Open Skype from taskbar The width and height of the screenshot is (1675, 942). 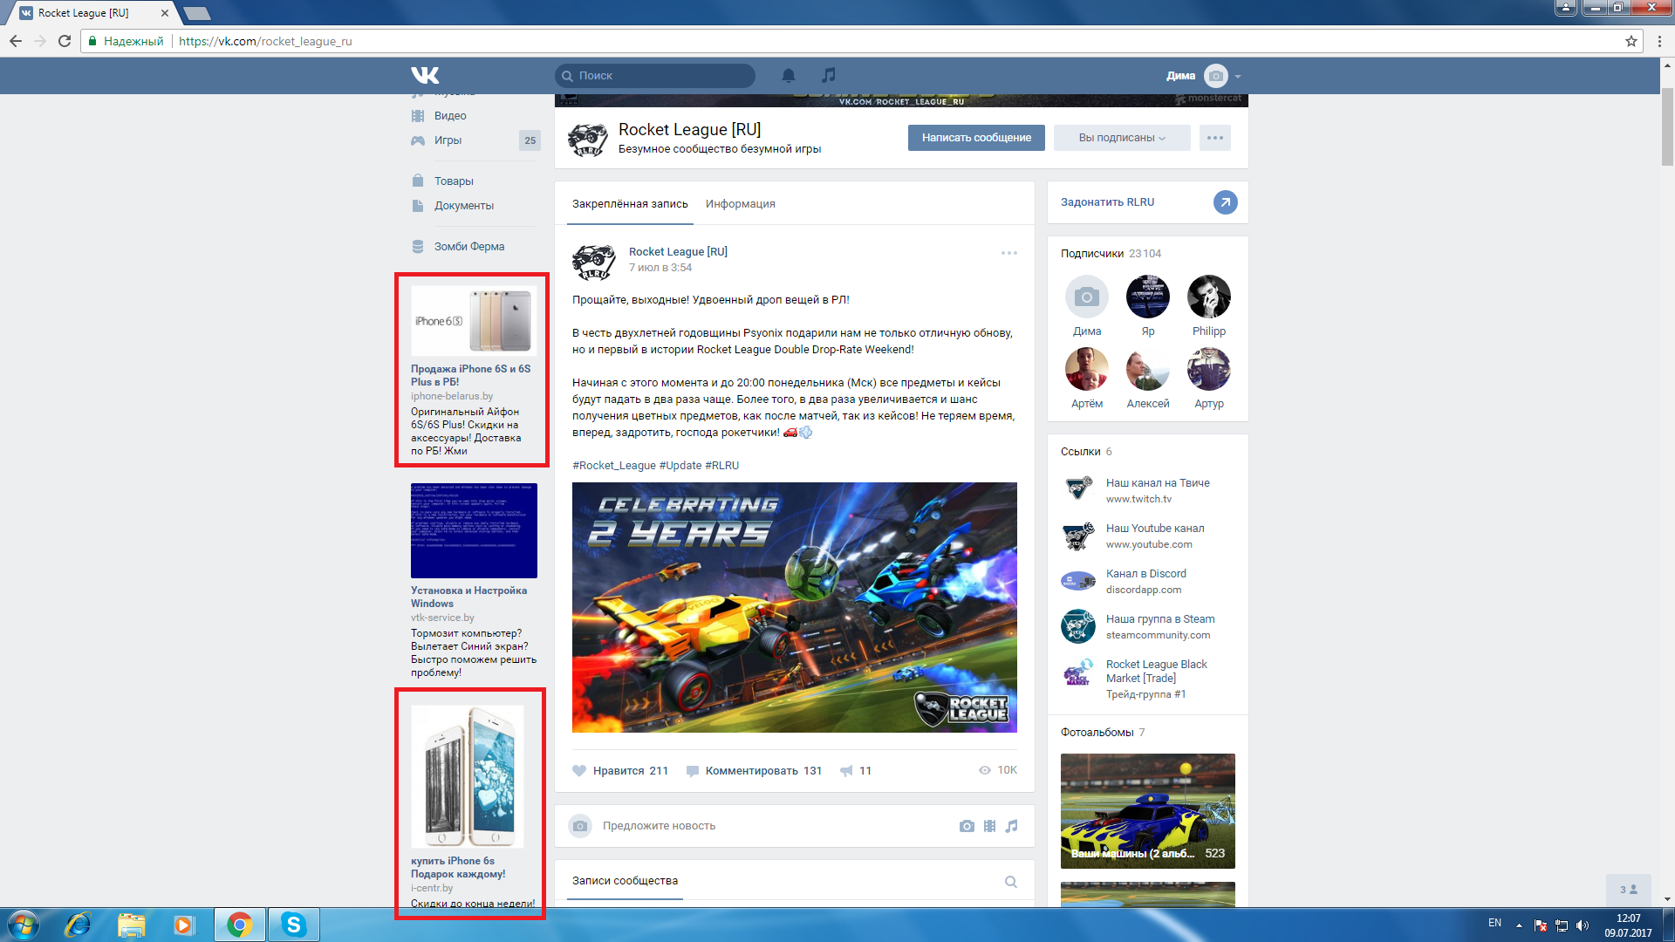[293, 925]
